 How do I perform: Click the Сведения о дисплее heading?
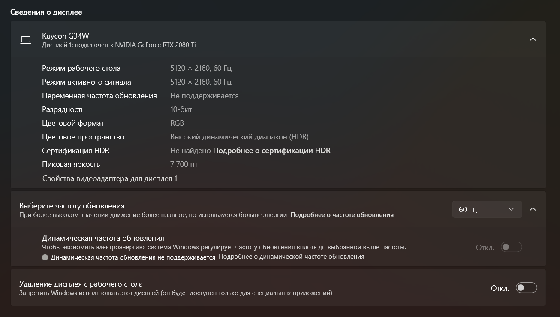click(x=46, y=12)
